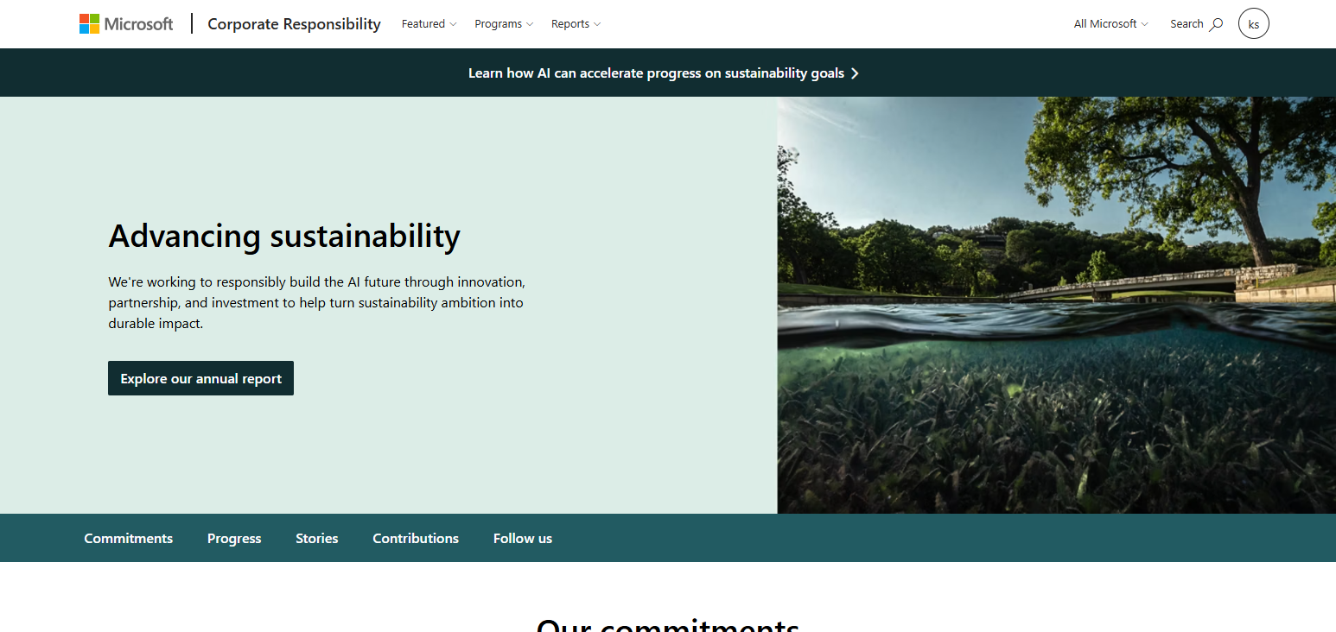Expand the Featured menu
Screen dimensions: 1336x632
coord(429,24)
